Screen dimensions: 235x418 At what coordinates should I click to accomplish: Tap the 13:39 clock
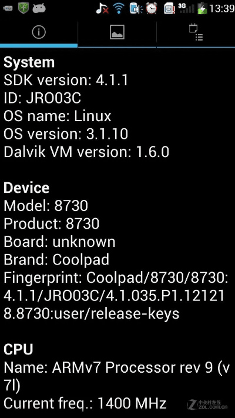[x=221, y=9]
